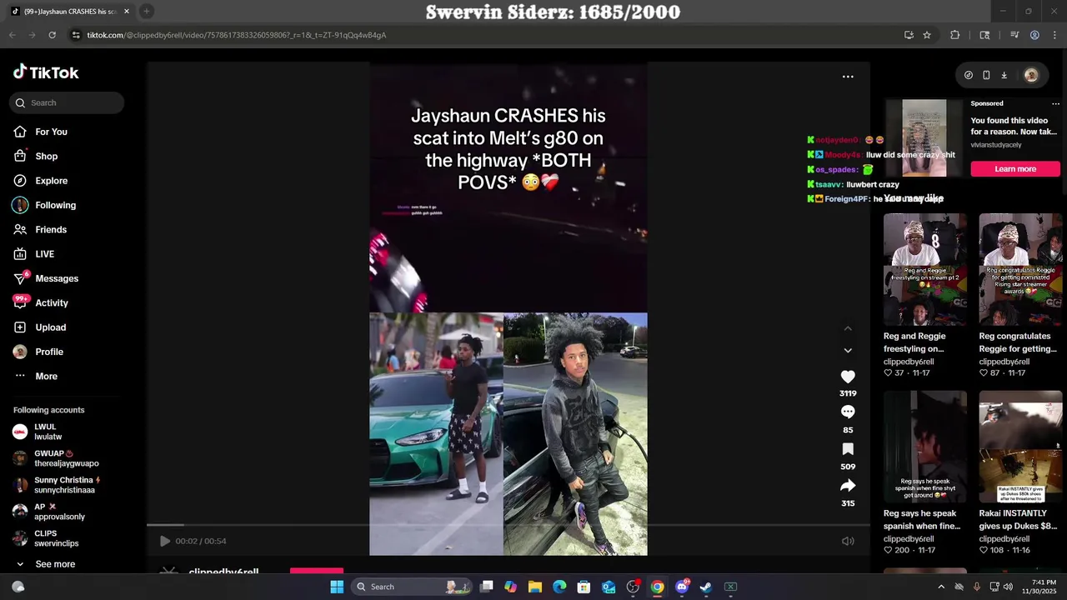Click the sponsored ad thumbnail
This screenshot has width=1067, height=600.
(924, 137)
